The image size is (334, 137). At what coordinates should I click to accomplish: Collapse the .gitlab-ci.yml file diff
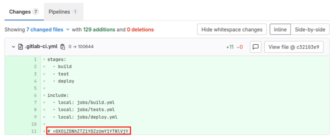pos(13,47)
